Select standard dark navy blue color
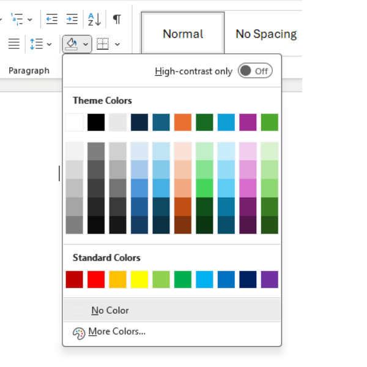Image resolution: width=367 pixels, height=367 pixels. click(248, 280)
